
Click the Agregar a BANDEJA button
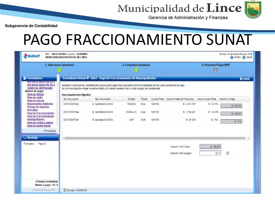[x=75, y=190]
